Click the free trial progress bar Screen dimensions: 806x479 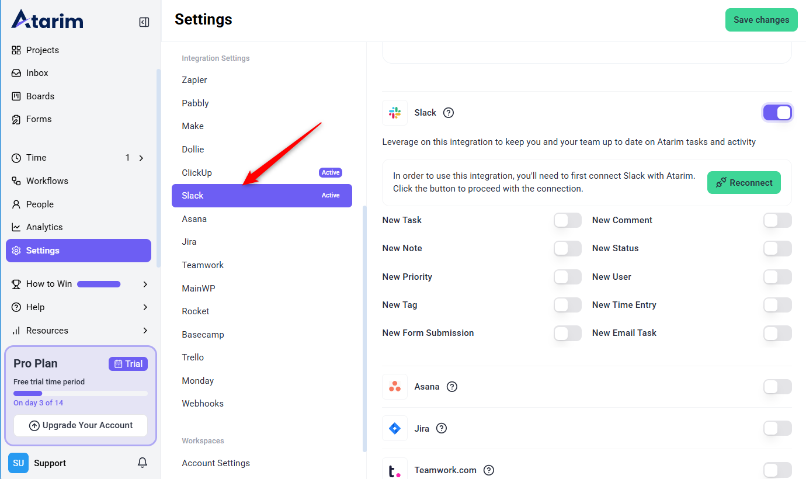pyautogui.click(x=81, y=394)
